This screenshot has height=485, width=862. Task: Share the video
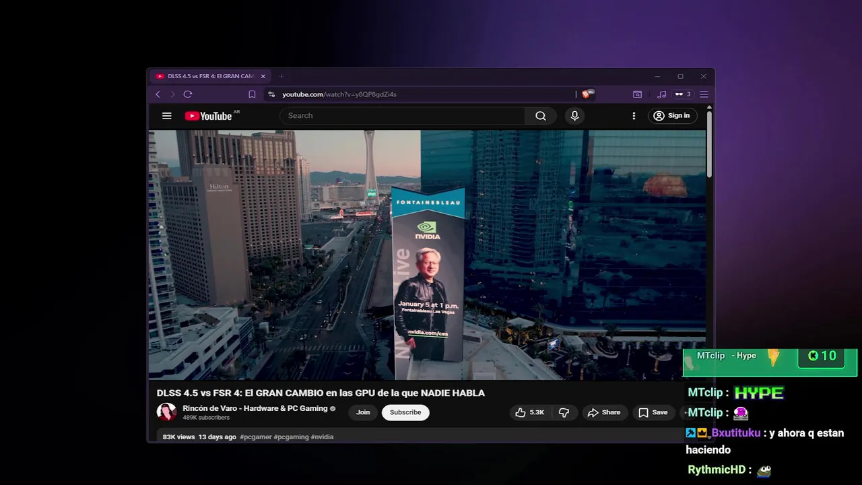point(603,412)
